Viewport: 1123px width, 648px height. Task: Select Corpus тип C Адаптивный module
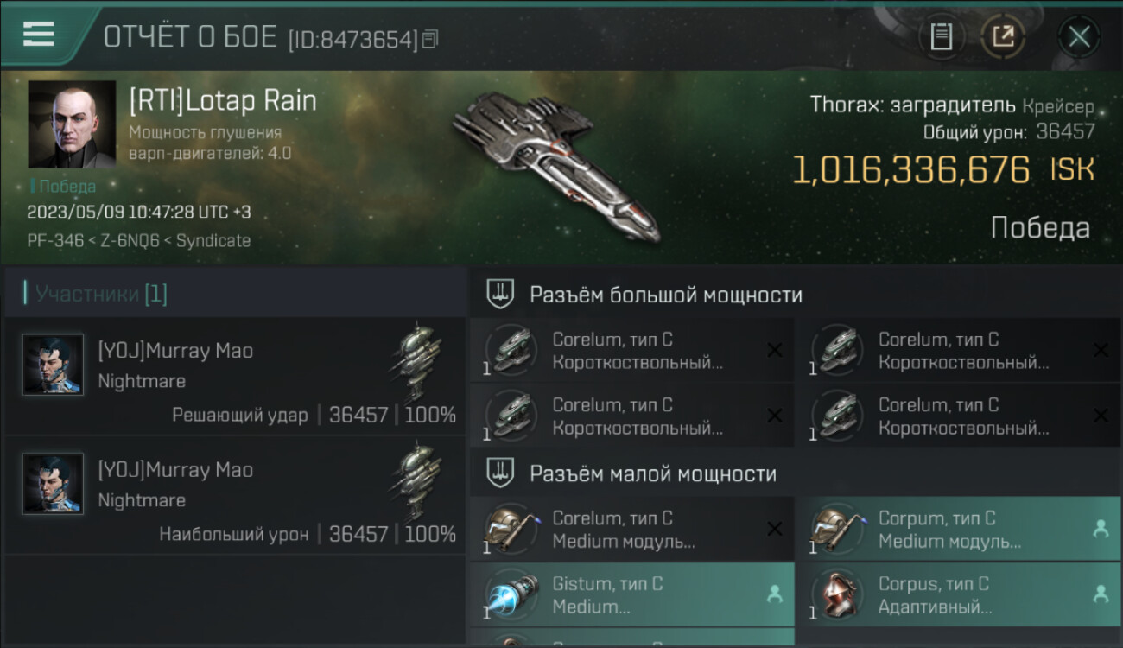tap(957, 594)
